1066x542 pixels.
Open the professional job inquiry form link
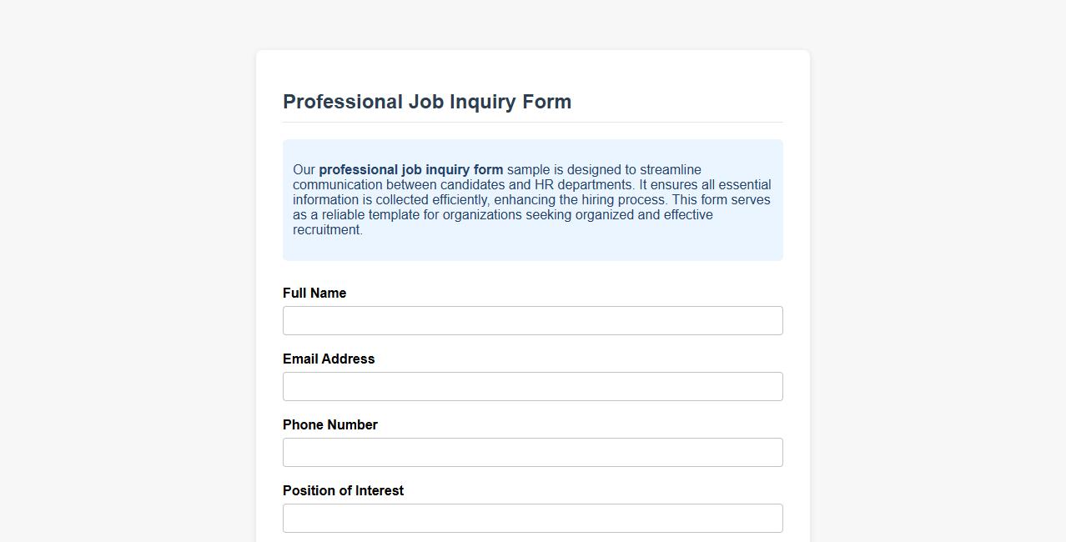[411, 169]
